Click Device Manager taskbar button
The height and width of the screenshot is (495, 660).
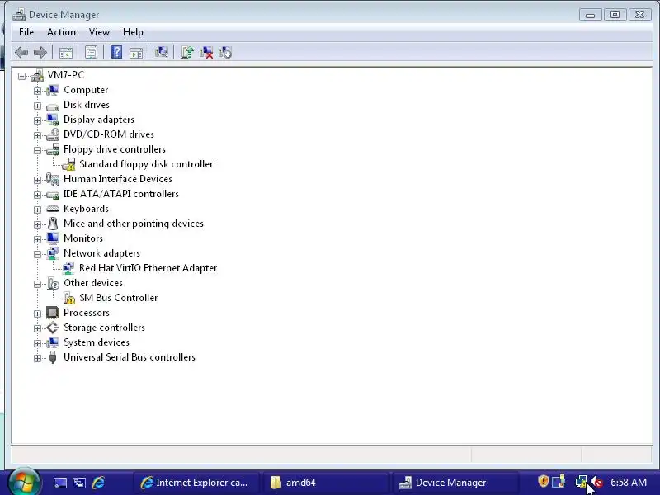455,483
